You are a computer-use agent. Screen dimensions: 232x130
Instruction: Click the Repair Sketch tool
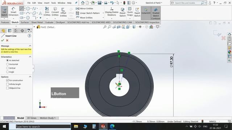click(x=123, y=12)
